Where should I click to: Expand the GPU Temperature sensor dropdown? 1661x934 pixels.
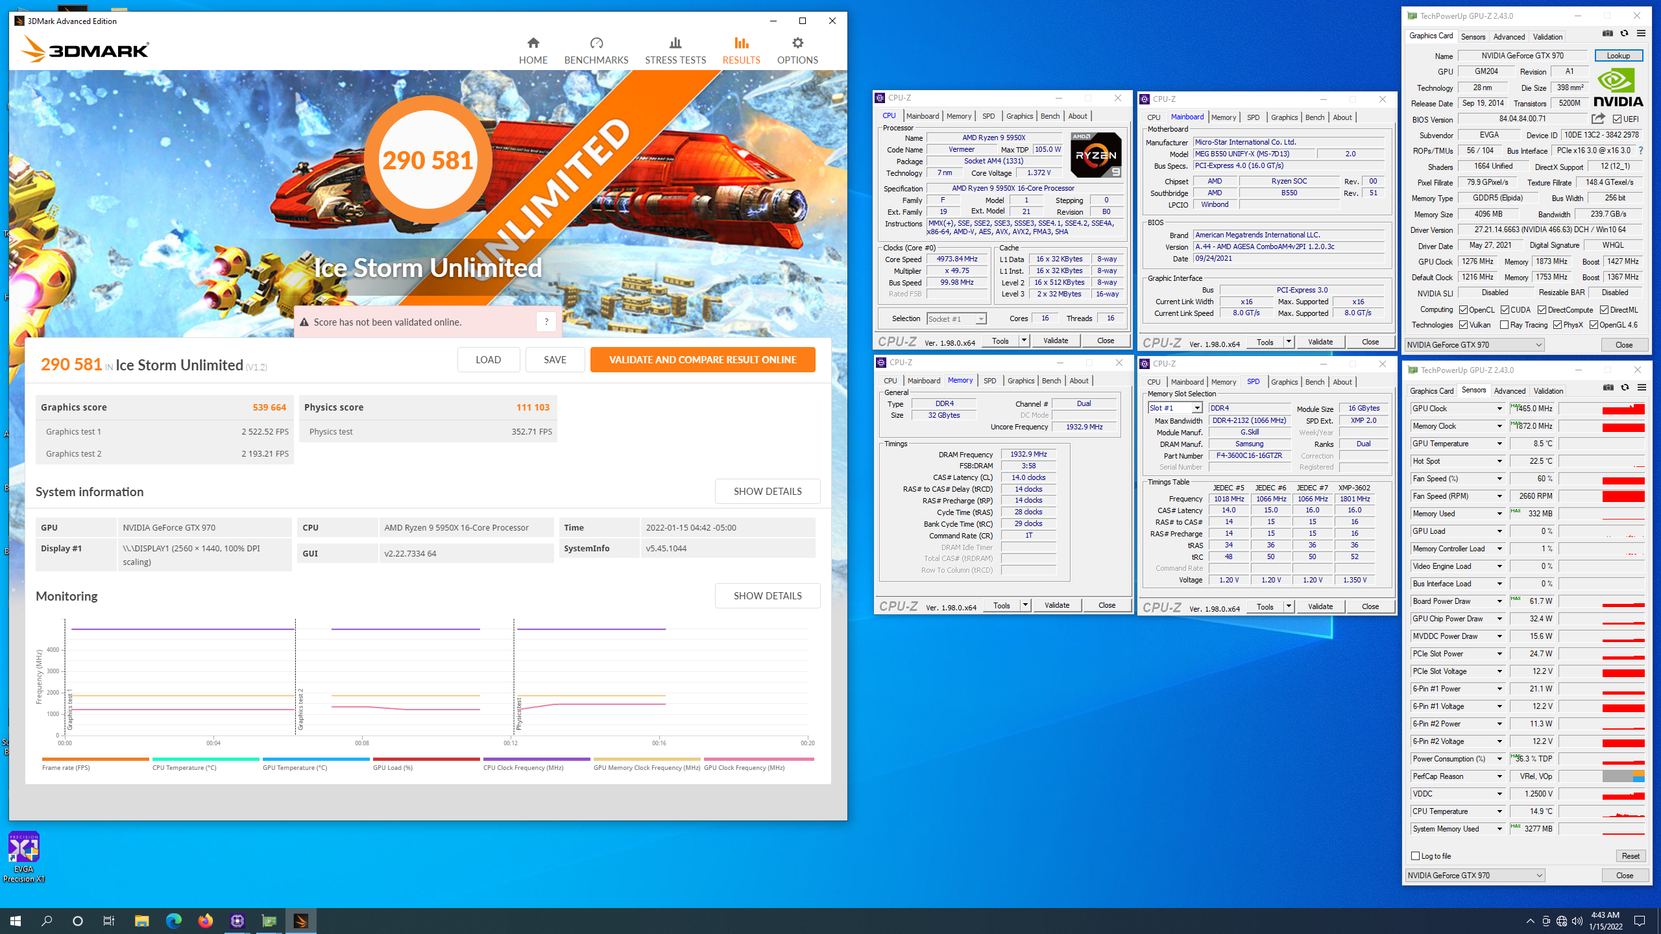[1499, 444]
